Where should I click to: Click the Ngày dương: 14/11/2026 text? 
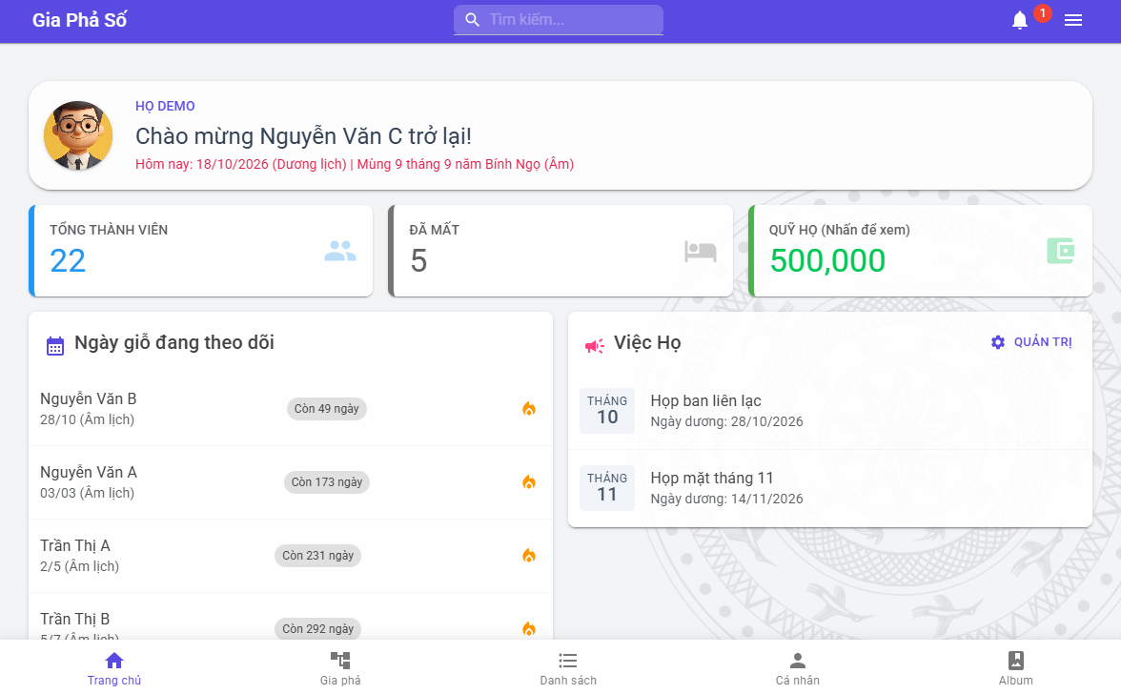pos(726,499)
